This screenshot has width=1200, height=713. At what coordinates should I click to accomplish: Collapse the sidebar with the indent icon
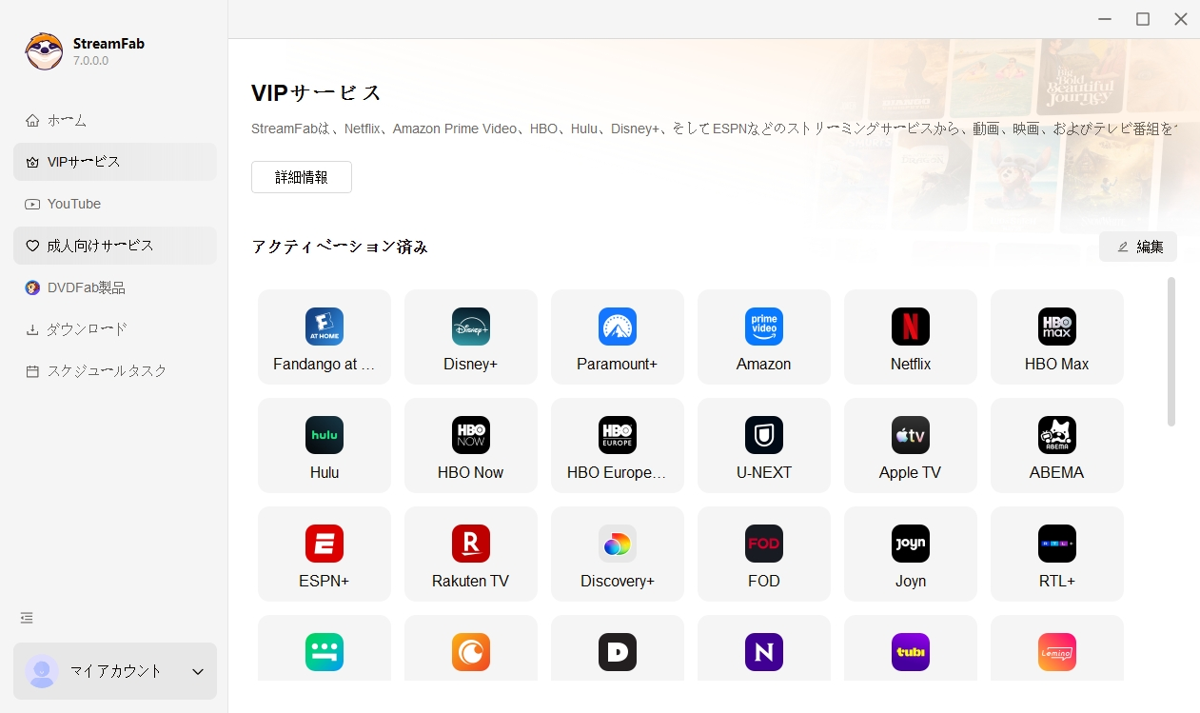[26, 617]
